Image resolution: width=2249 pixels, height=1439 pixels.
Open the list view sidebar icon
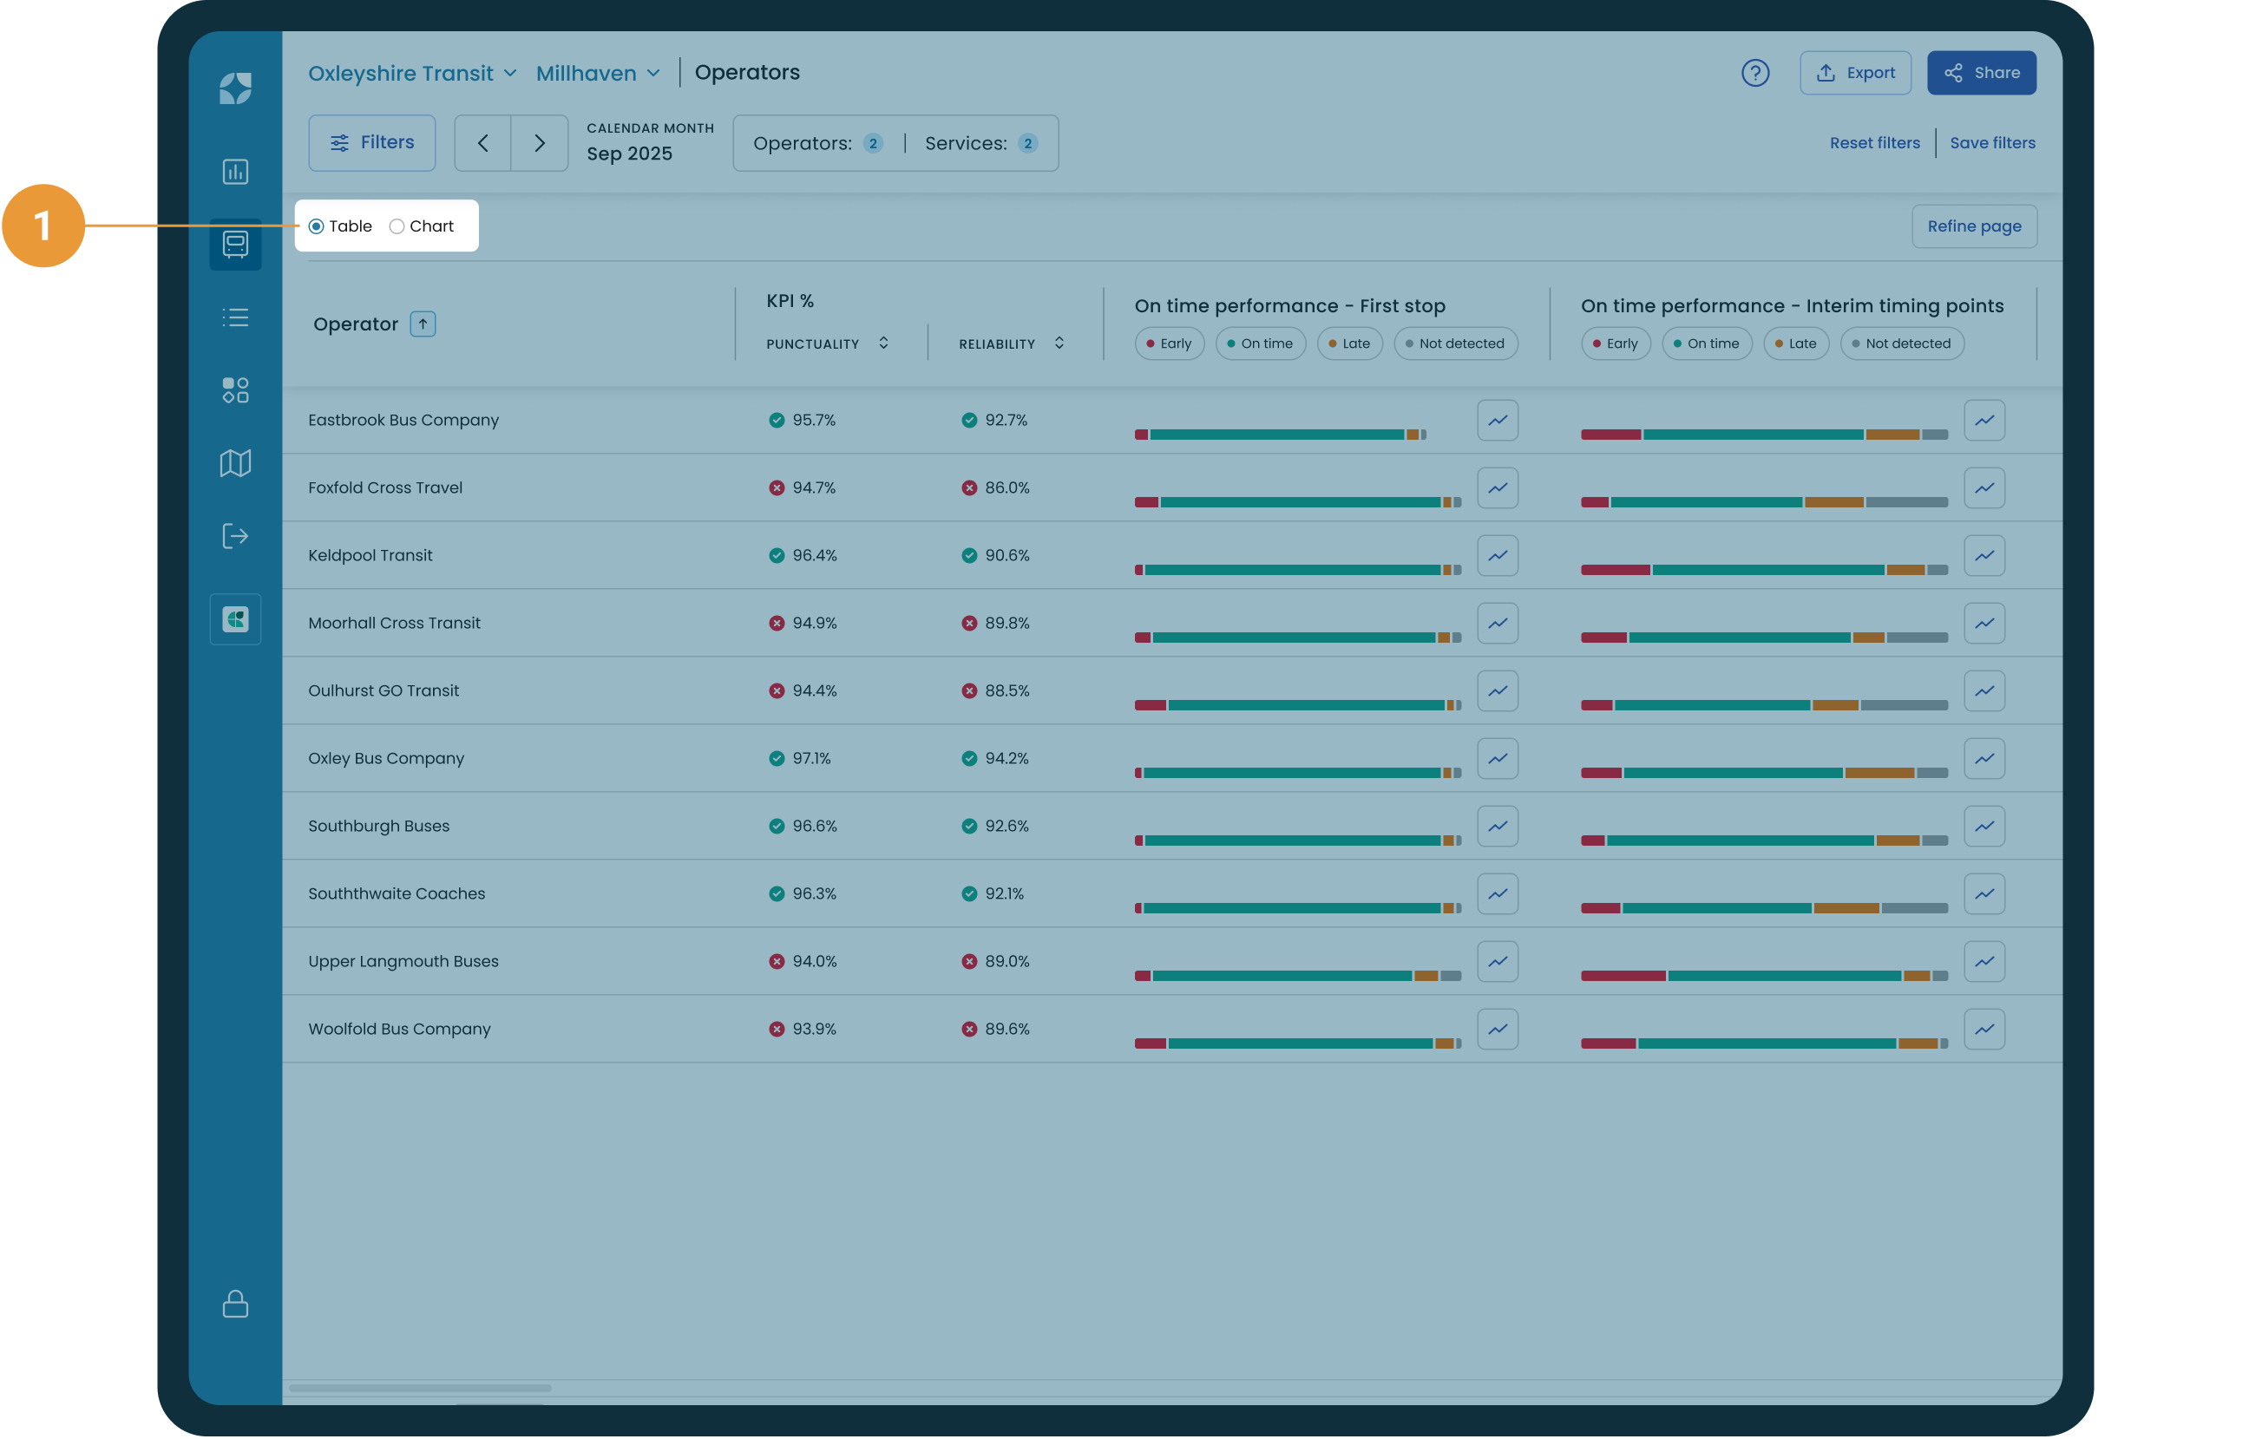(x=235, y=317)
